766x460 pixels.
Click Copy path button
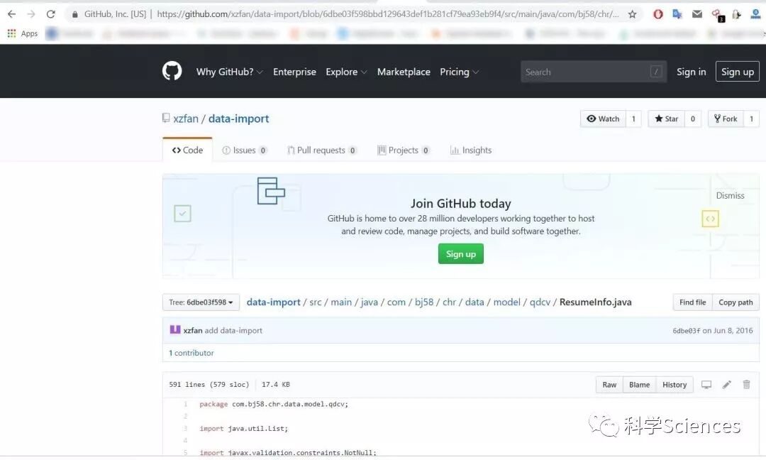click(x=736, y=302)
